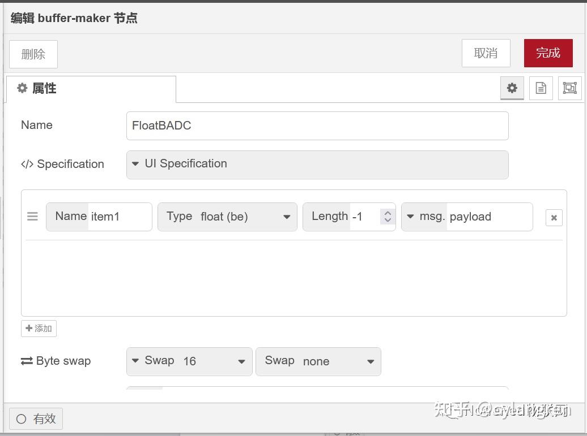Delete the node with 删除 button
This screenshot has width=587, height=436.
[33, 54]
